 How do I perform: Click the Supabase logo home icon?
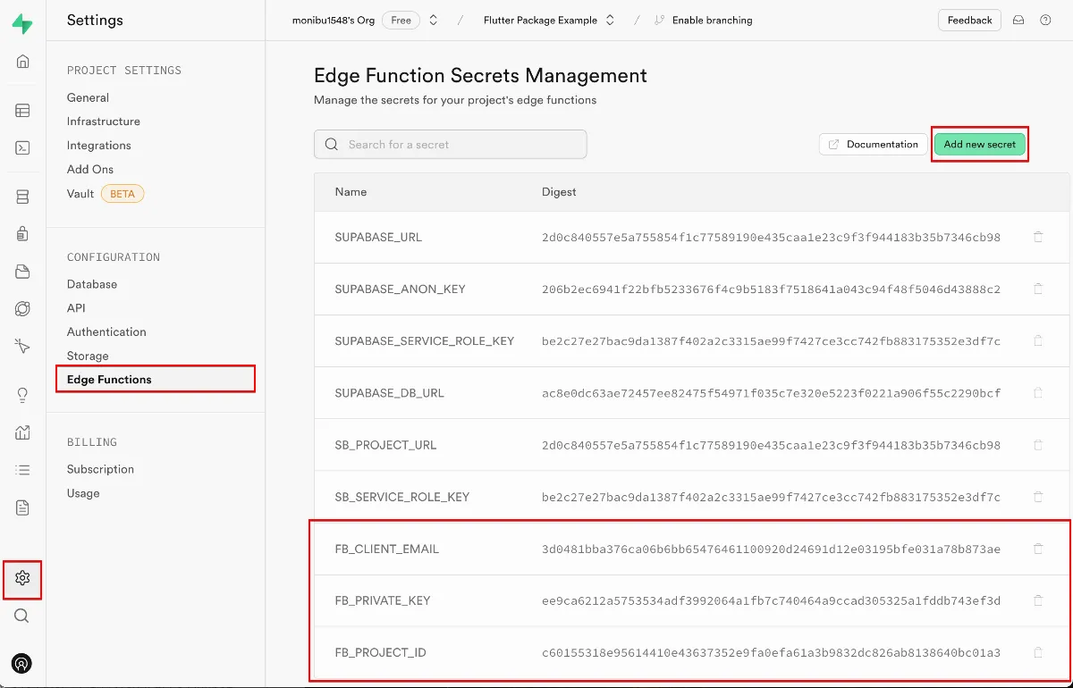[22, 24]
